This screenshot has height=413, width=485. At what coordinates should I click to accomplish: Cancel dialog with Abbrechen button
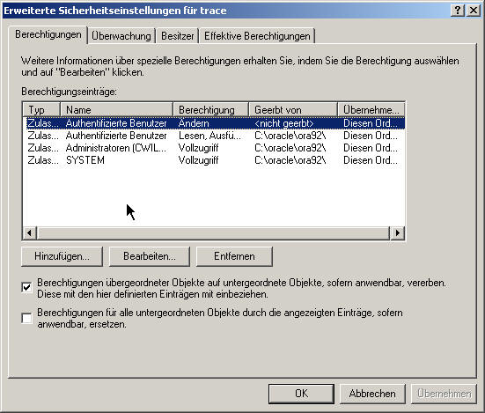tap(372, 394)
